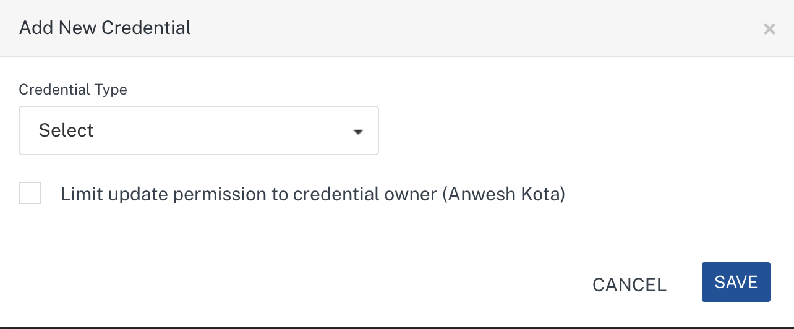This screenshot has height=329, width=794.
Task: Click the Credential Type field label
Action: click(73, 90)
